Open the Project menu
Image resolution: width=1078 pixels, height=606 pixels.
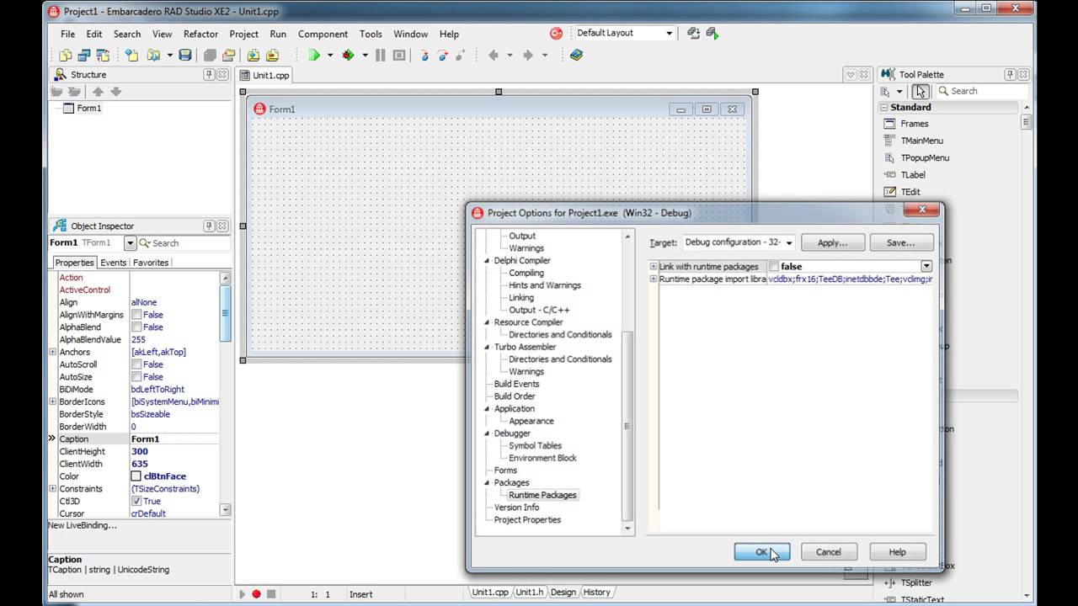[243, 35]
